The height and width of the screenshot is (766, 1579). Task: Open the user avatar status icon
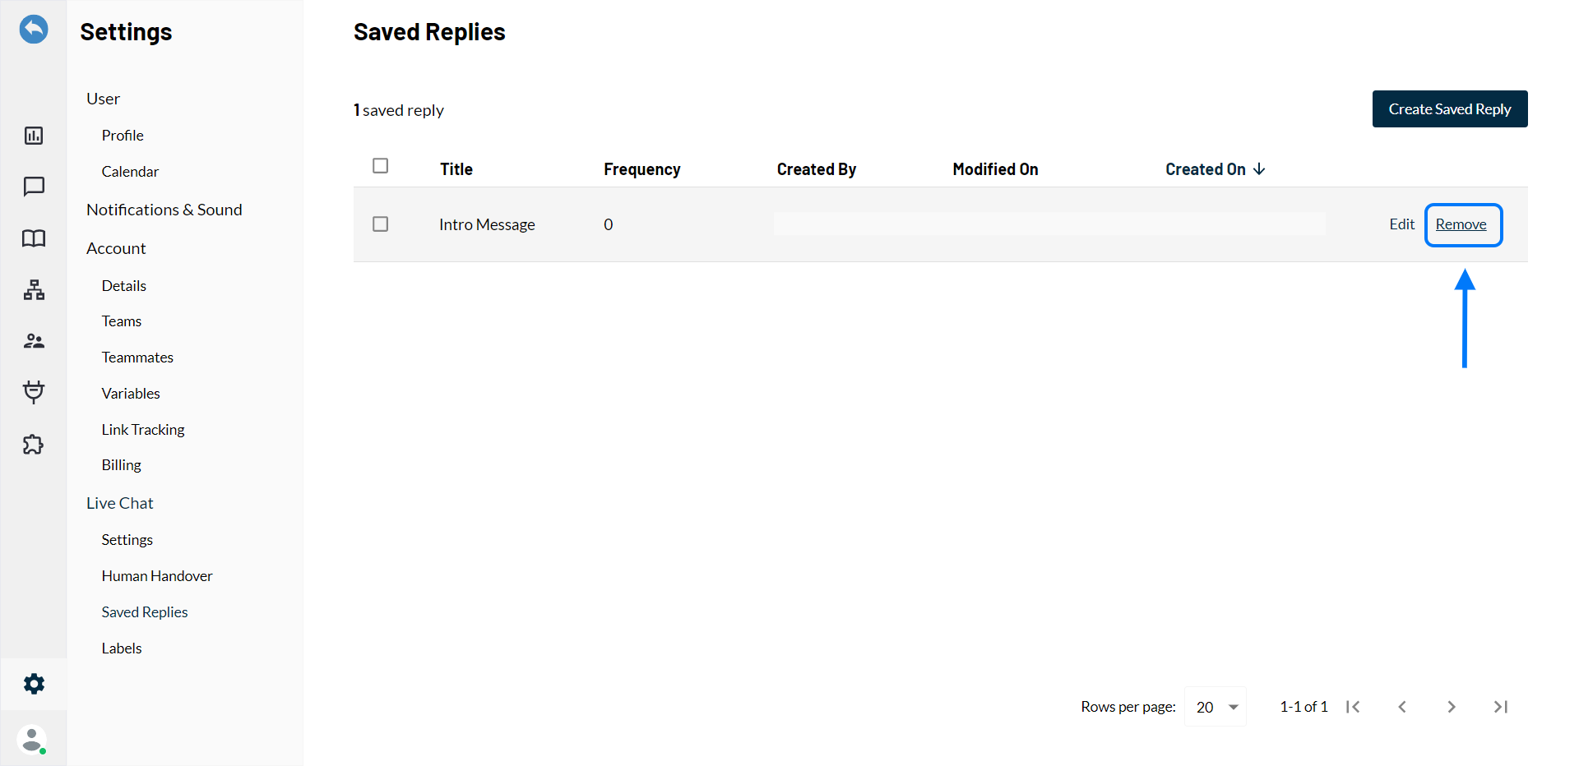(32, 740)
